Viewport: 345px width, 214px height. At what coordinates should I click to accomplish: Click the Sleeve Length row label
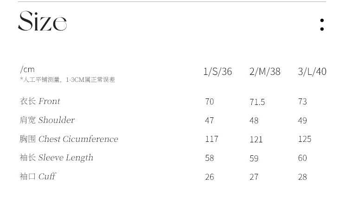(x=56, y=158)
